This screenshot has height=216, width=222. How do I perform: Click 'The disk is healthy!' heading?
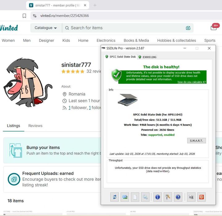coord(161,67)
